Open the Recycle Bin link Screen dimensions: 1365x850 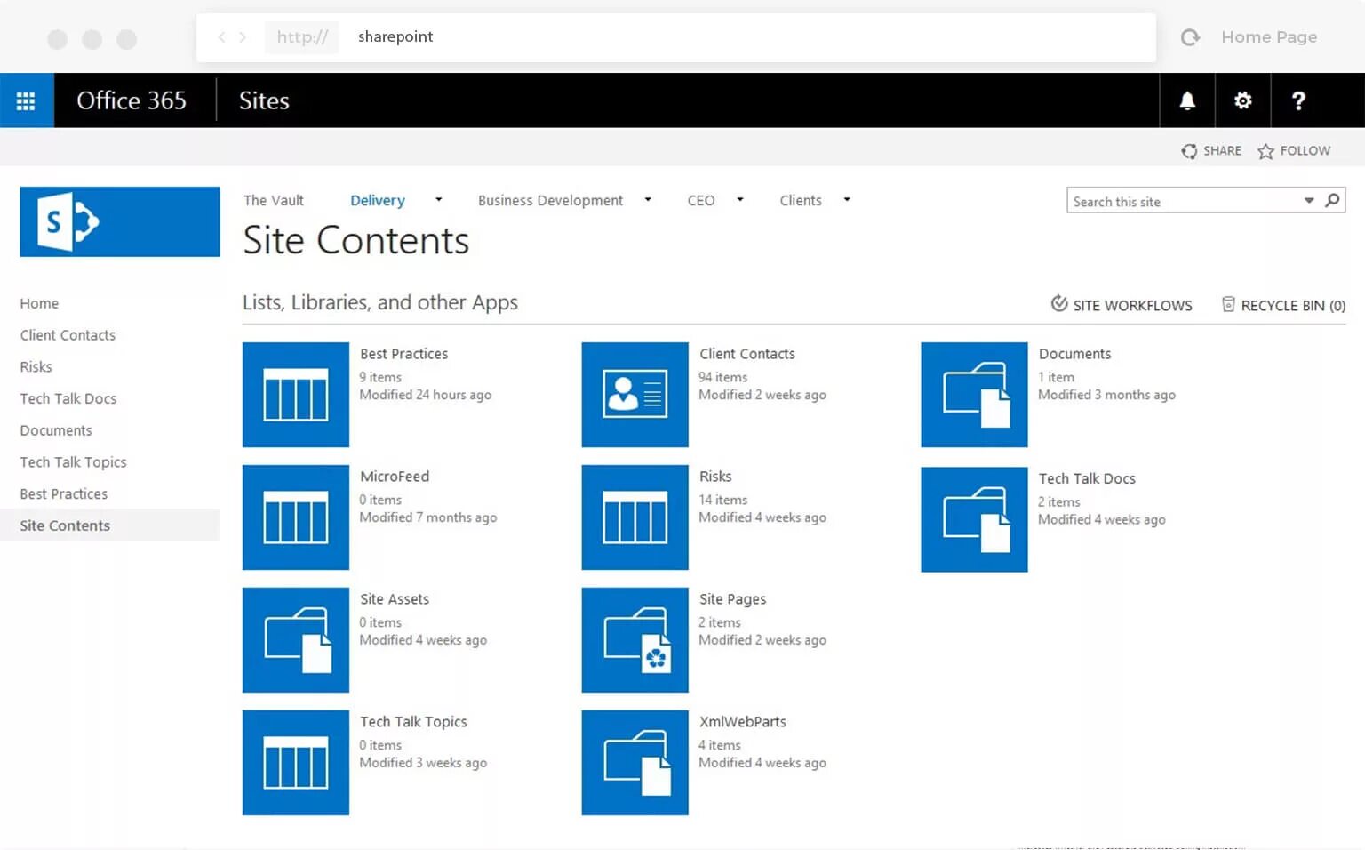point(1283,305)
